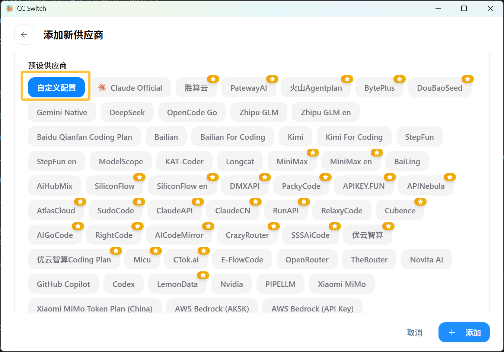Pick the AWS Bedrock (AKSK) preset
Viewport: 504px width, 352px height.
pos(212,306)
